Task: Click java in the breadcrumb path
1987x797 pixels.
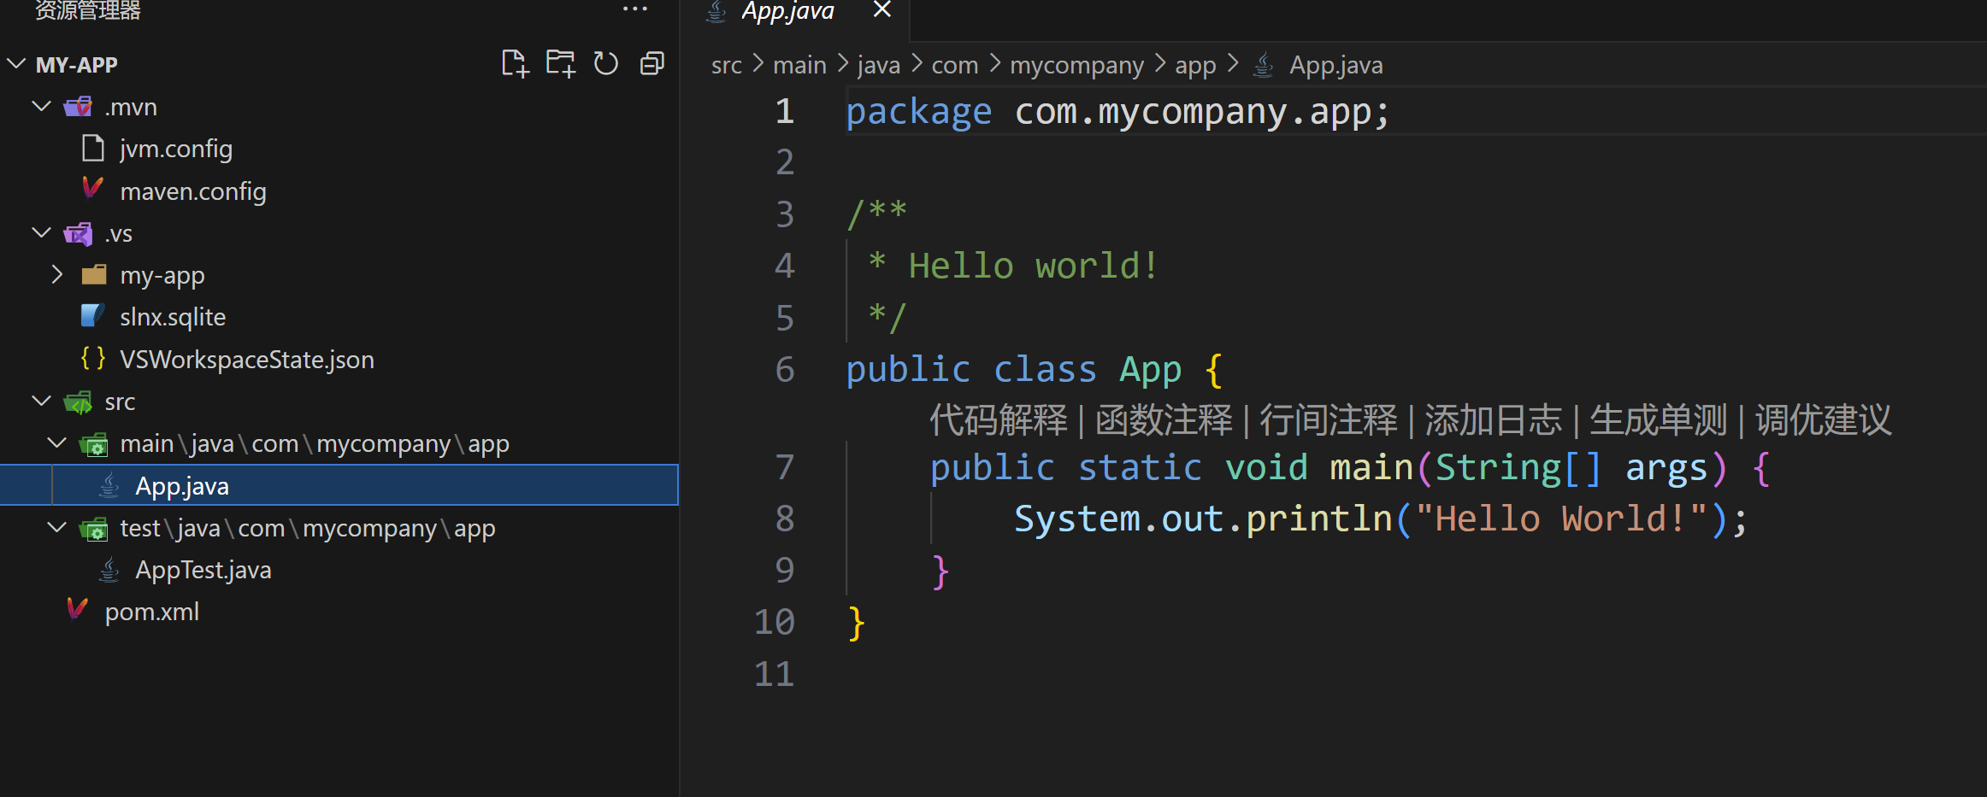Action: pos(879,65)
